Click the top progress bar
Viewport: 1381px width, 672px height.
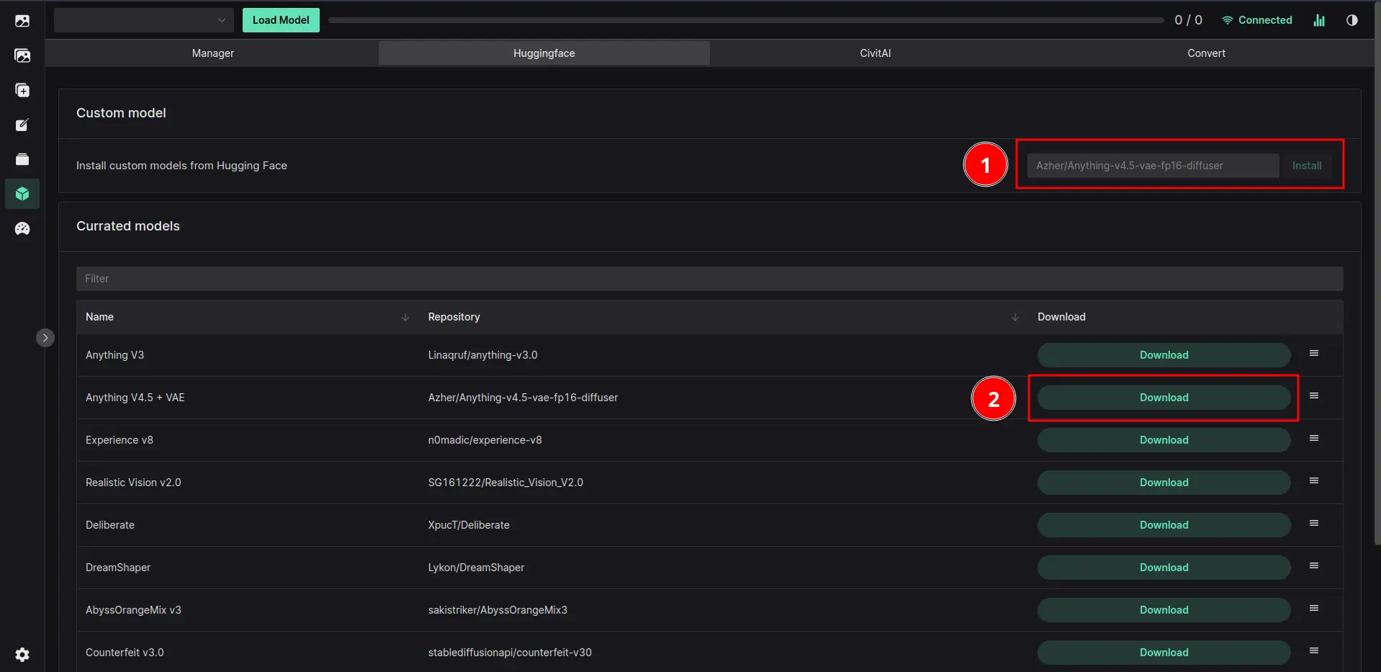(746, 20)
